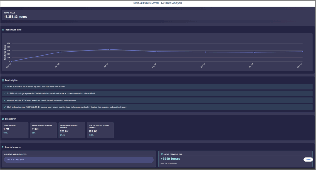The width and height of the screenshot is (316, 170).
Task: Open the Smoke Testing Savings card
Action: (44, 130)
